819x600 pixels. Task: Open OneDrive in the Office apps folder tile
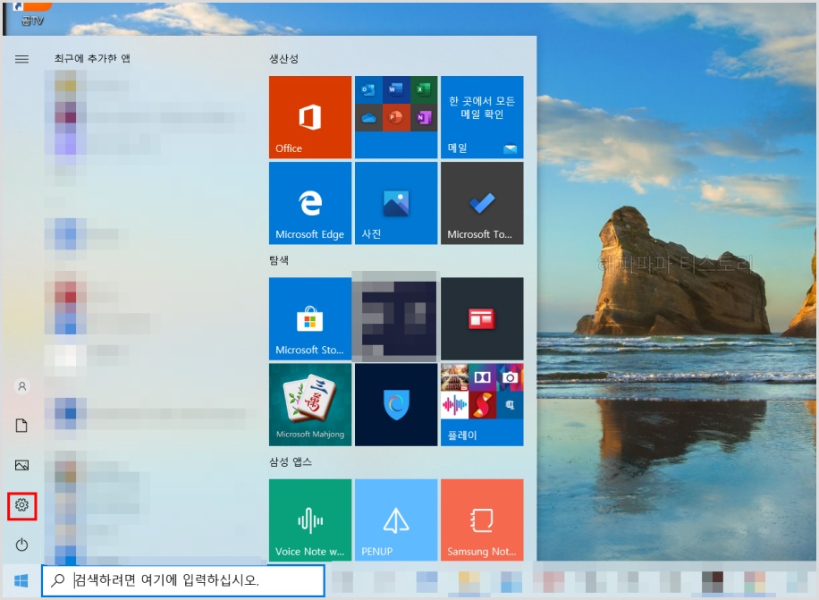368,117
